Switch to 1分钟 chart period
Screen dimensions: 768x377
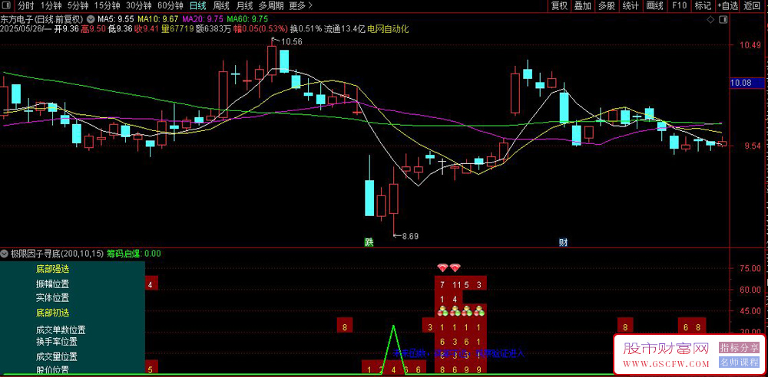tap(51, 6)
